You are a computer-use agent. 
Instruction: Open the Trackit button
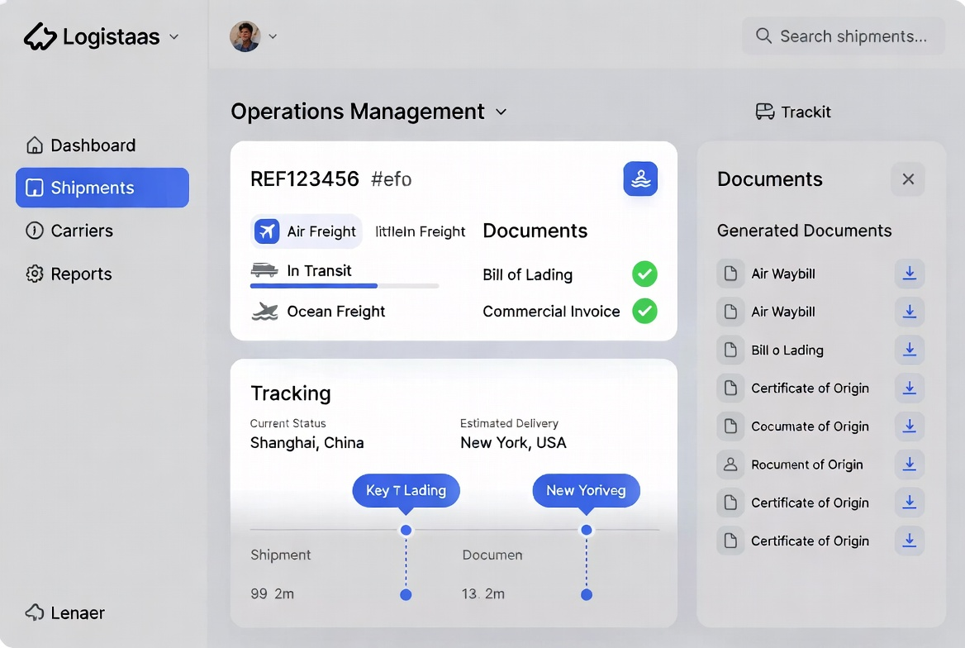point(793,112)
